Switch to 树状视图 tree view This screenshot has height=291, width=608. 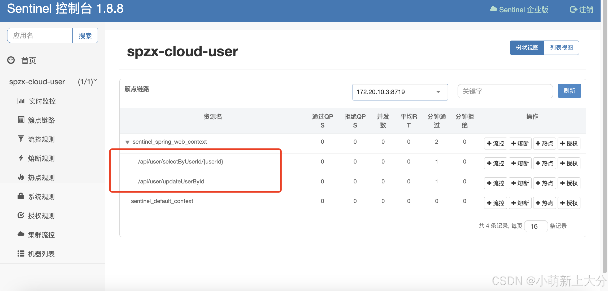click(527, 48)
